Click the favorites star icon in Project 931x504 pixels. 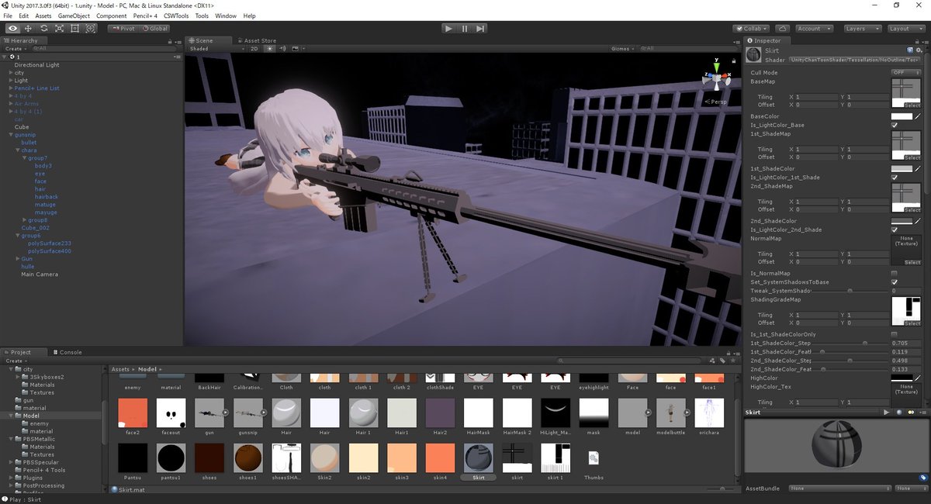click(x=732, y=360)
